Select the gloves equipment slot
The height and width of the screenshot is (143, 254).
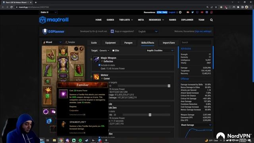click(x=48, y=70)
